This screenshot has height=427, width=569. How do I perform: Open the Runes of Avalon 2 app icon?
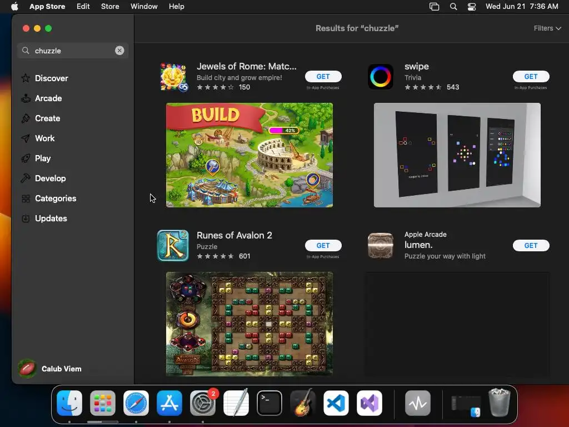173,245
